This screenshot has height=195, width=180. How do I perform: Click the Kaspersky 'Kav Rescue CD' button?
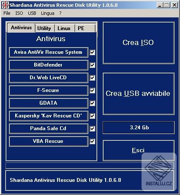[x=49, y=116]
